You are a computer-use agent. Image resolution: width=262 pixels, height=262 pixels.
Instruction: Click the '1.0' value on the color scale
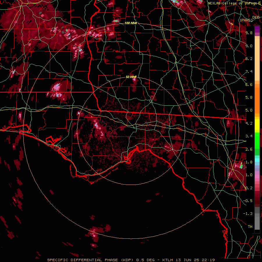249,175
